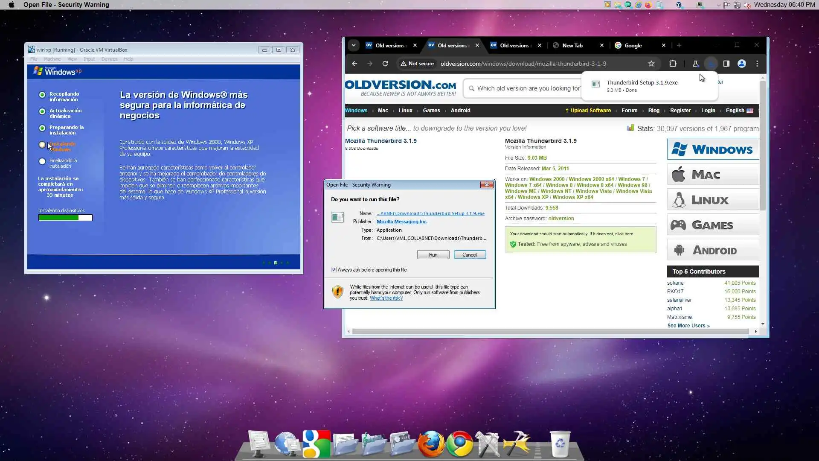This screenshot has width=819, height=461.
Task: Reload the oldversion.com page
Action: pos(385,64)
